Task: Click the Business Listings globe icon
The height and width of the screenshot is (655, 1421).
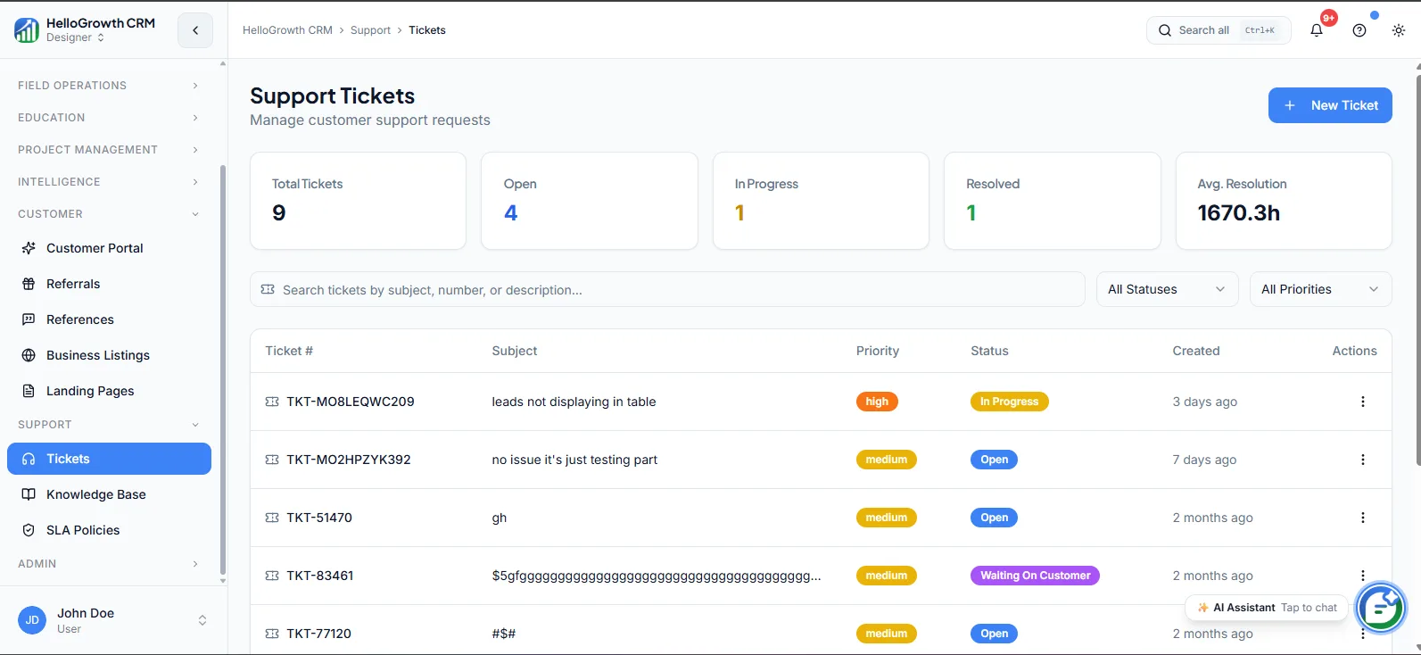Action: pyautogui.click(x=29, y=355)
